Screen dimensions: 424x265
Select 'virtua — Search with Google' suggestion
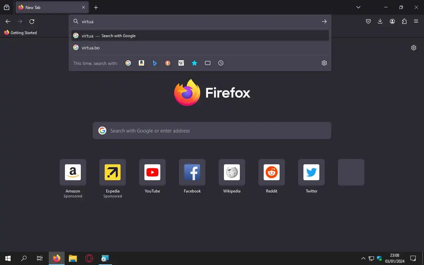tap(200, 36)
